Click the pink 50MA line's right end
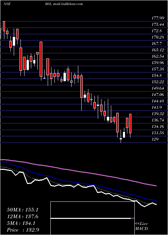168x235 pixels. tap(156, 186)
